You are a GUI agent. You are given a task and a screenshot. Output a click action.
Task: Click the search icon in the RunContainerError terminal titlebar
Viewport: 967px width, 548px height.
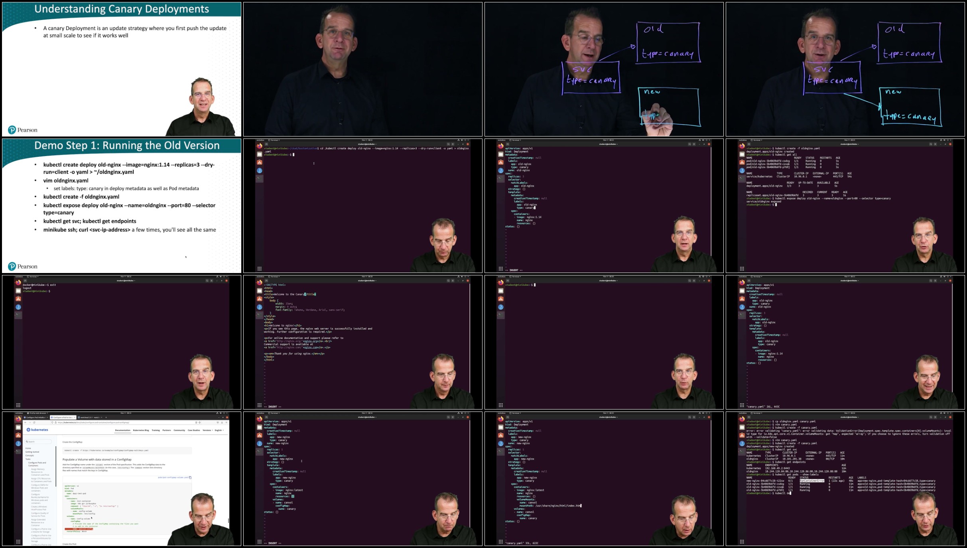(x=931, y=417)
